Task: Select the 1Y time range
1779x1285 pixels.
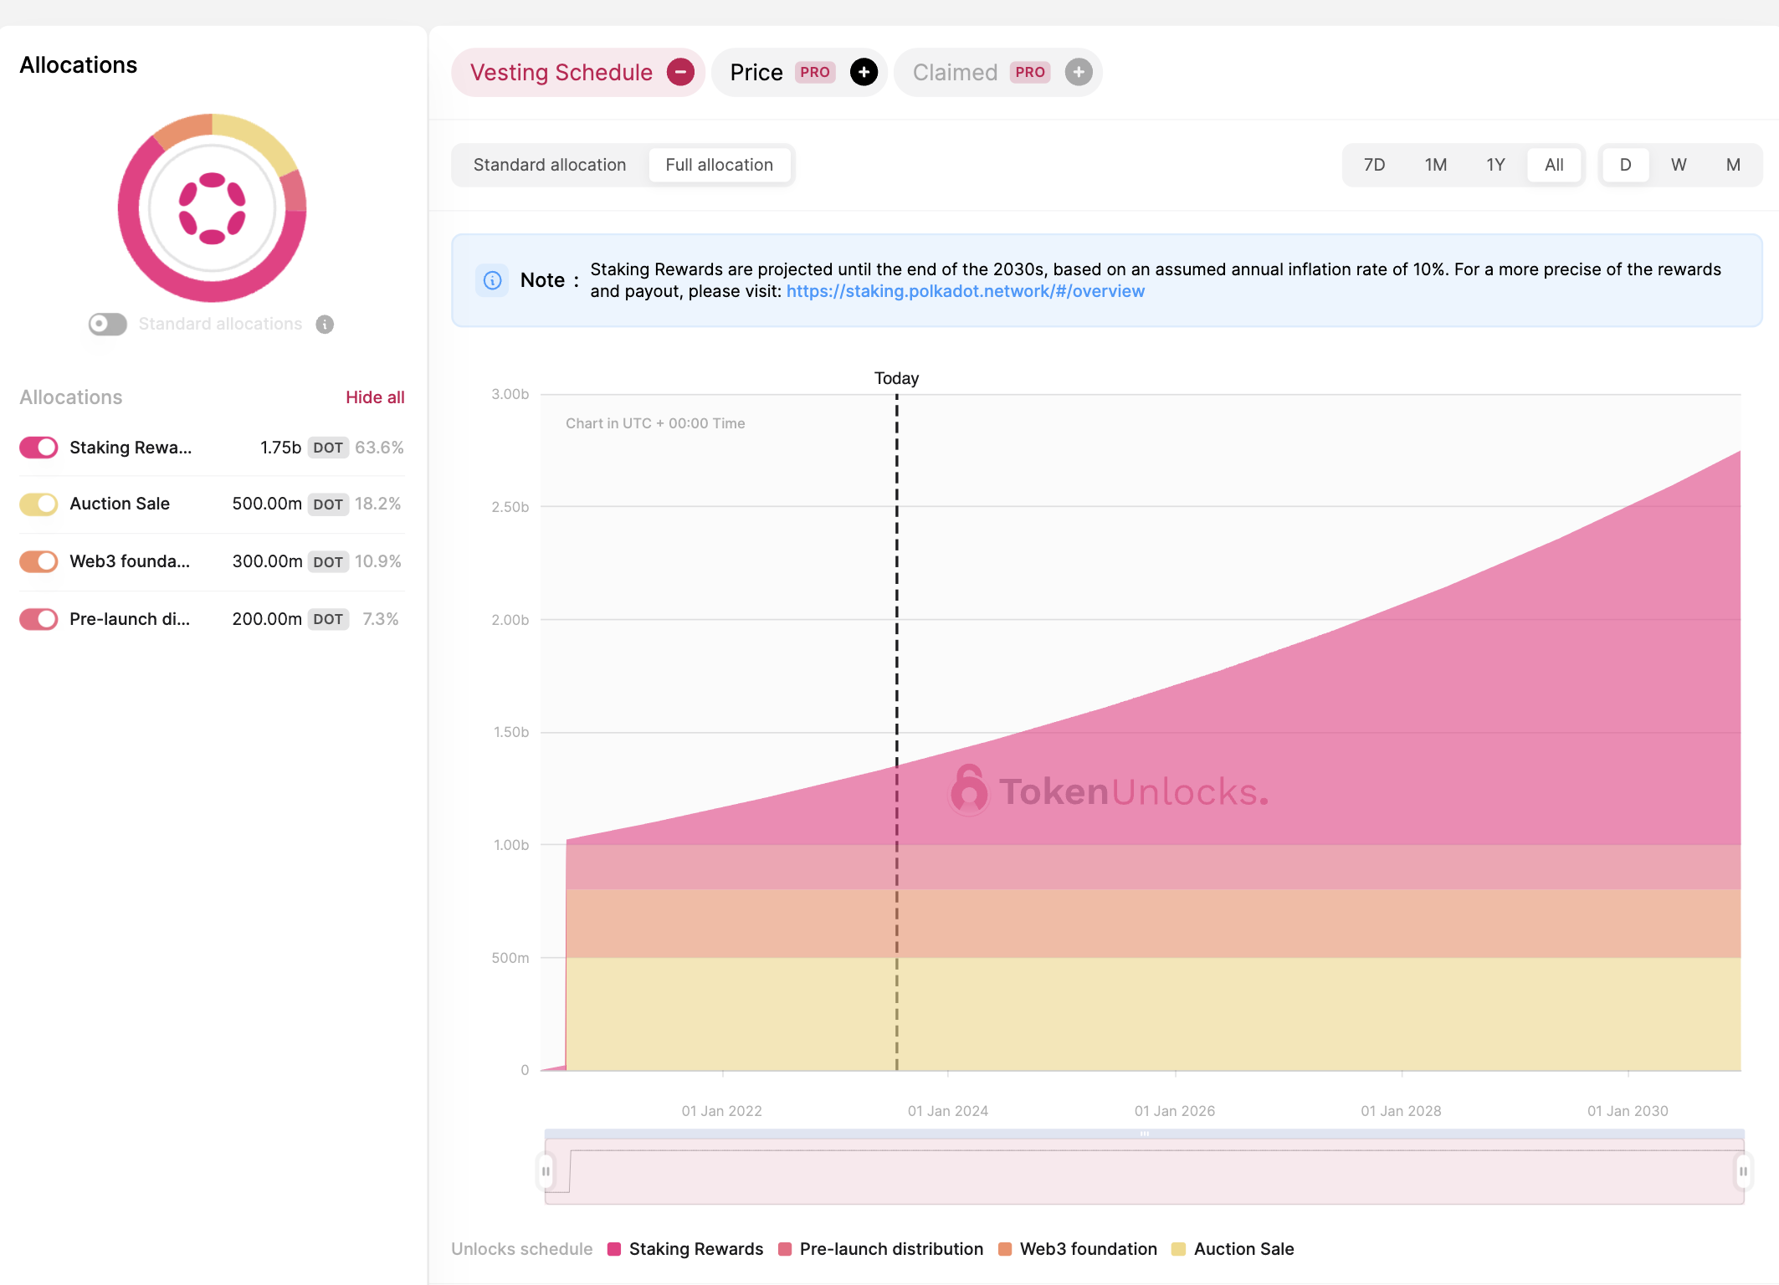Action: click(x=1495, y=165)
